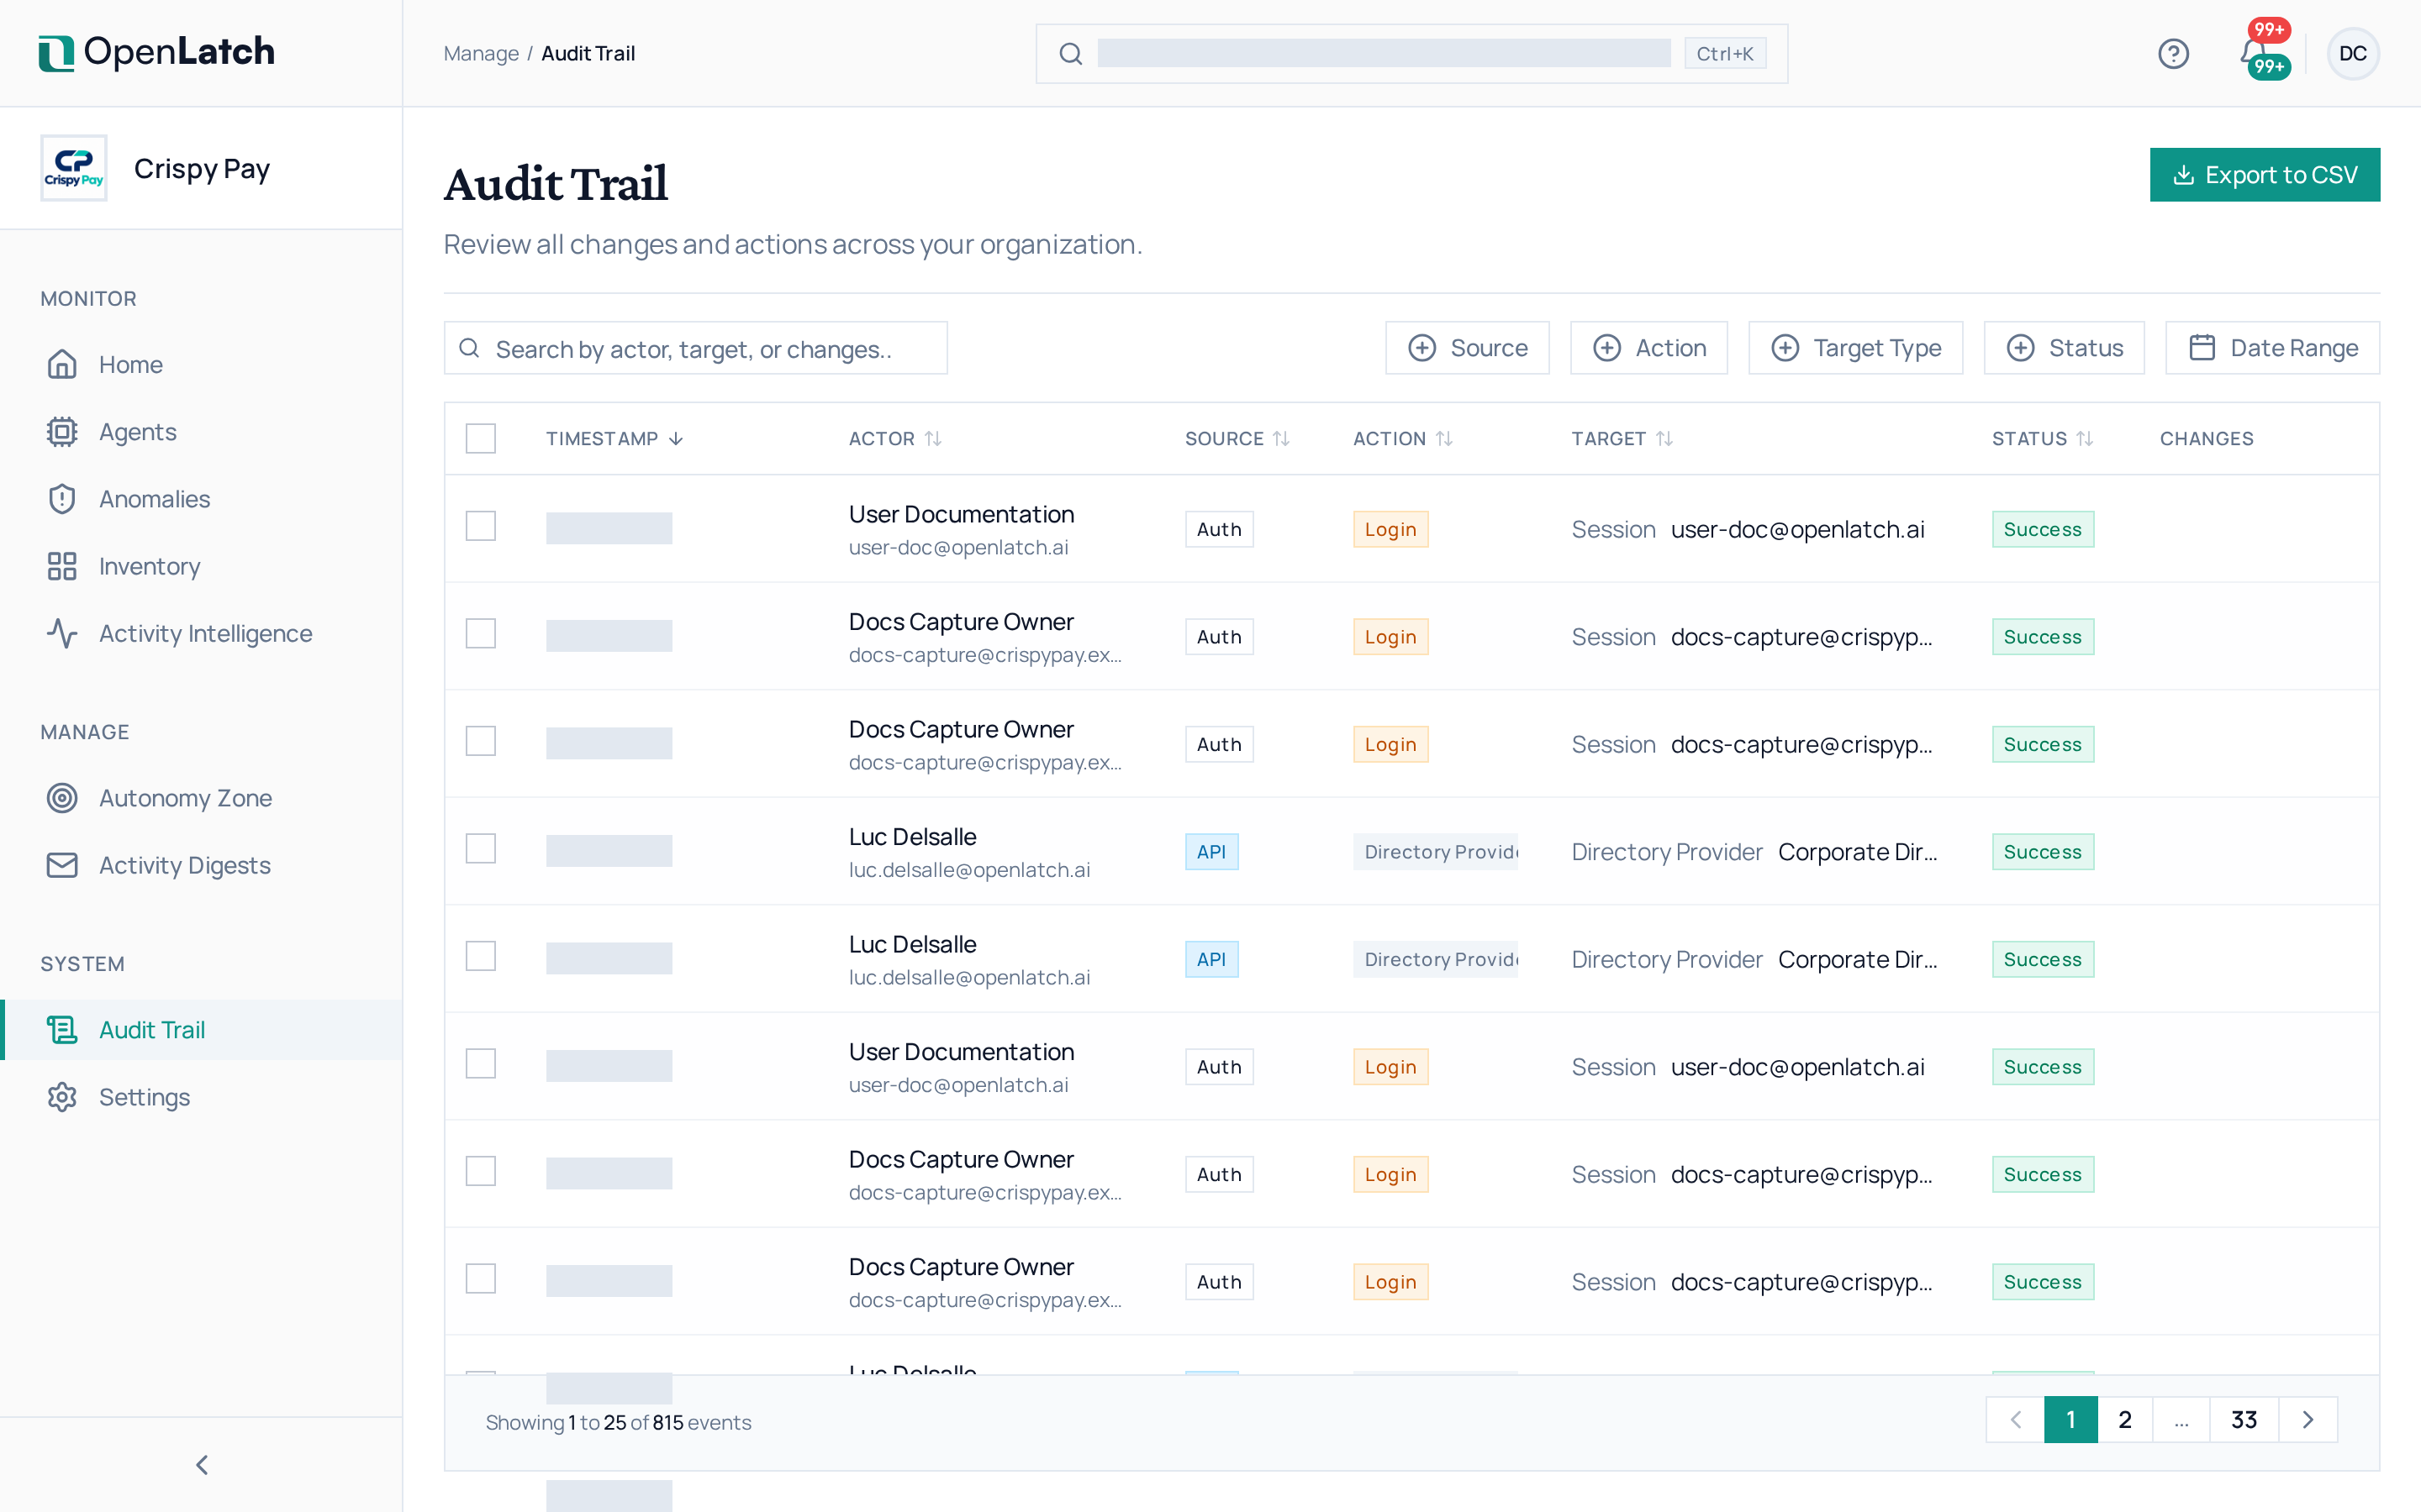This screenshot has height=1512, width=2421.
Task: Open the Anomalies page
Action: pyautogui.click(x=201, y=498)
